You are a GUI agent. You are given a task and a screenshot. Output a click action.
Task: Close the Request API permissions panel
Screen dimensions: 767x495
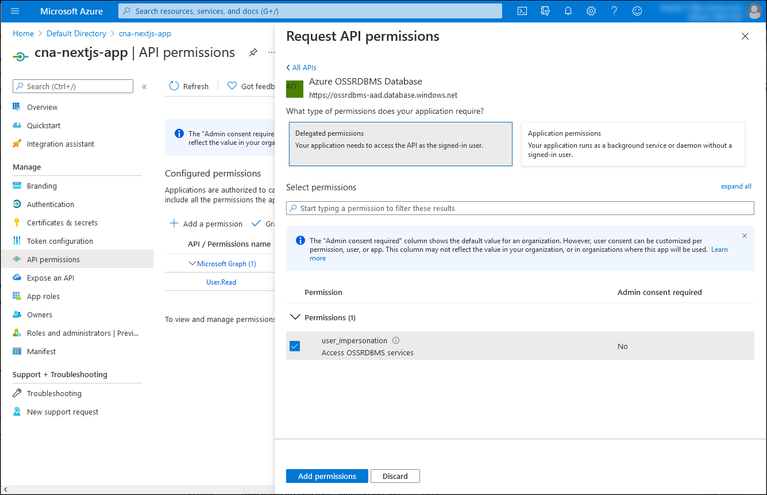click(x=745, y=36)
